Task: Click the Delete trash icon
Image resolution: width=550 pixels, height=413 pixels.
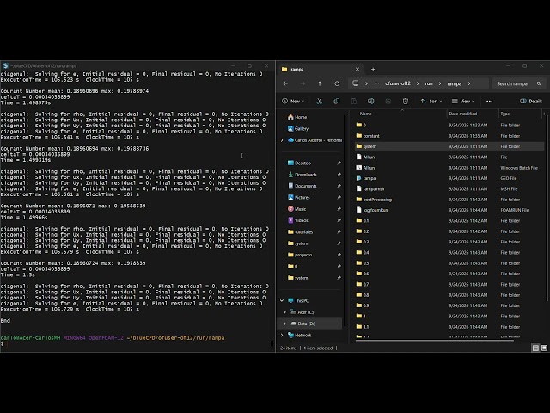Action: click(x=405, y=102)
